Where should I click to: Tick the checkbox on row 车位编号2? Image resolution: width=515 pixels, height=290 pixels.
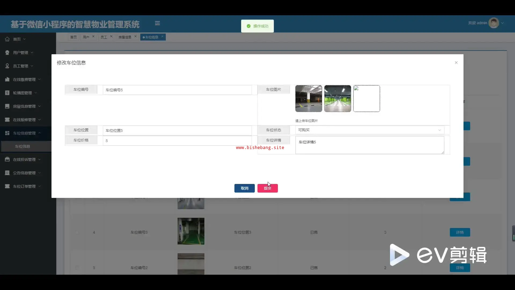77,268
